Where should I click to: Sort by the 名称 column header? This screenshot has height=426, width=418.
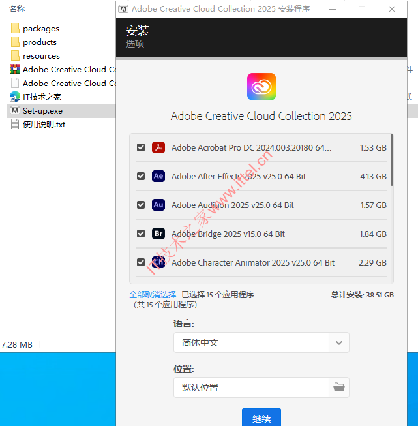click(17, 8)
